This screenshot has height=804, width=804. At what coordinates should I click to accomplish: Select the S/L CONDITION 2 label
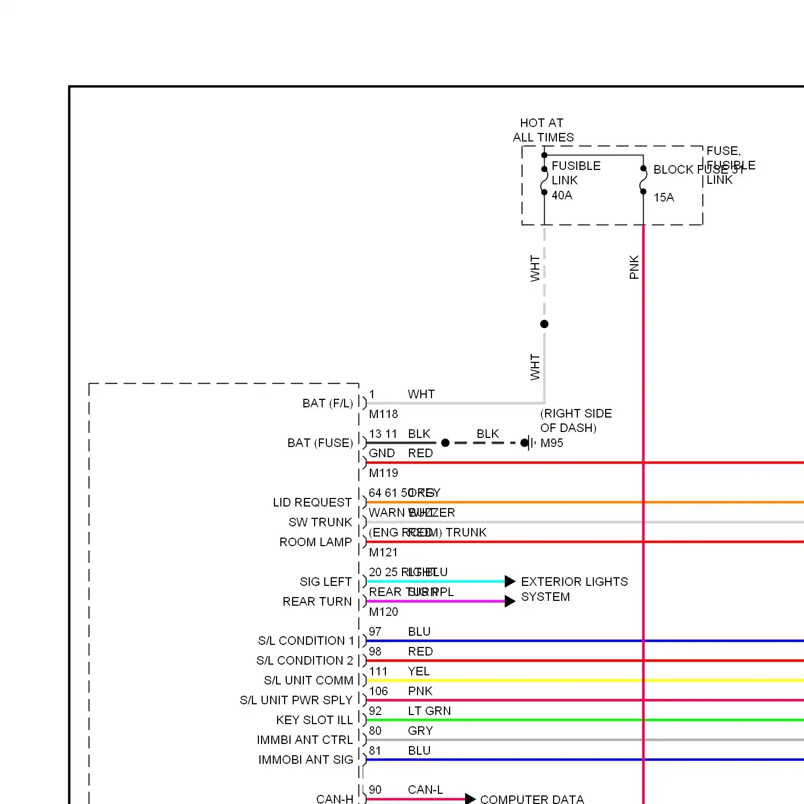[x=304, y=660]
